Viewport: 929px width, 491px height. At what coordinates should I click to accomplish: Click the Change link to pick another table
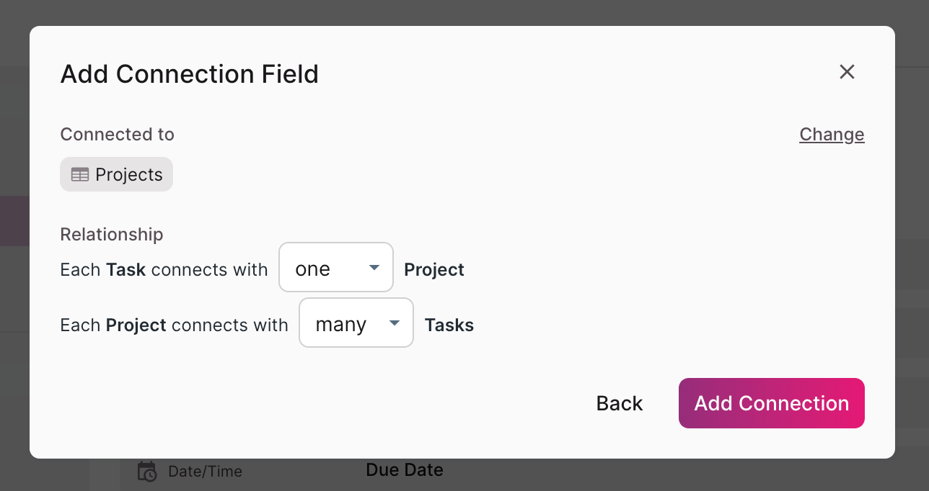pyautogui.click(x=832, y=134)
